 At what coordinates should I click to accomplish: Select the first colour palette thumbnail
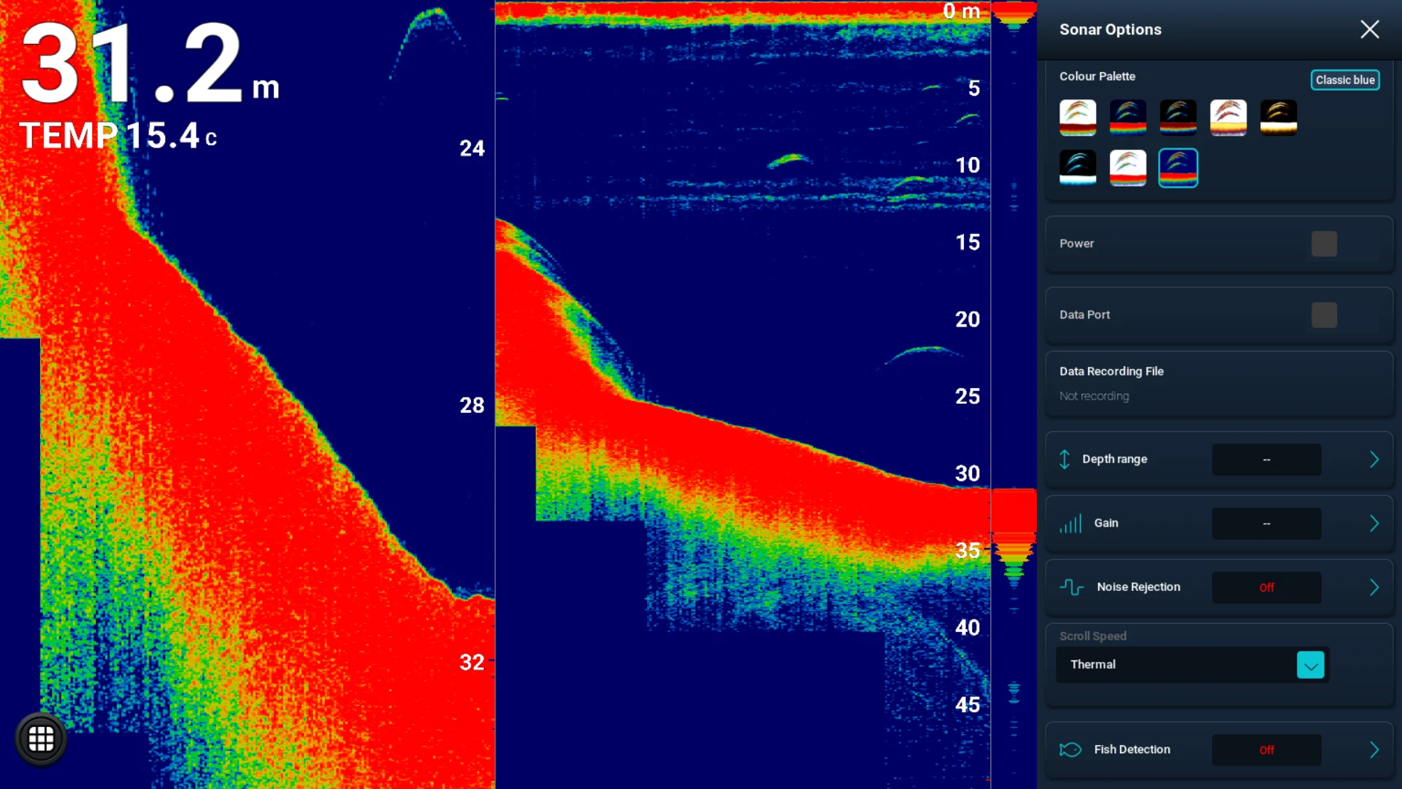coord(1078,118)
